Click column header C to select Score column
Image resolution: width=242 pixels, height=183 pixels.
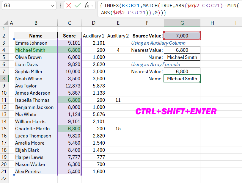pos(69,23)
